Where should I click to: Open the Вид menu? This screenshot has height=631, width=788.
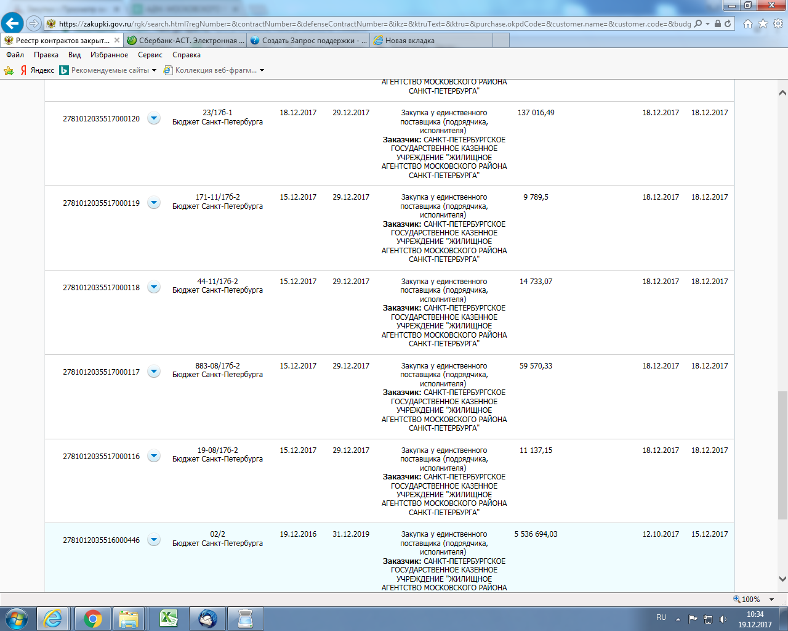tap(74, 55)
